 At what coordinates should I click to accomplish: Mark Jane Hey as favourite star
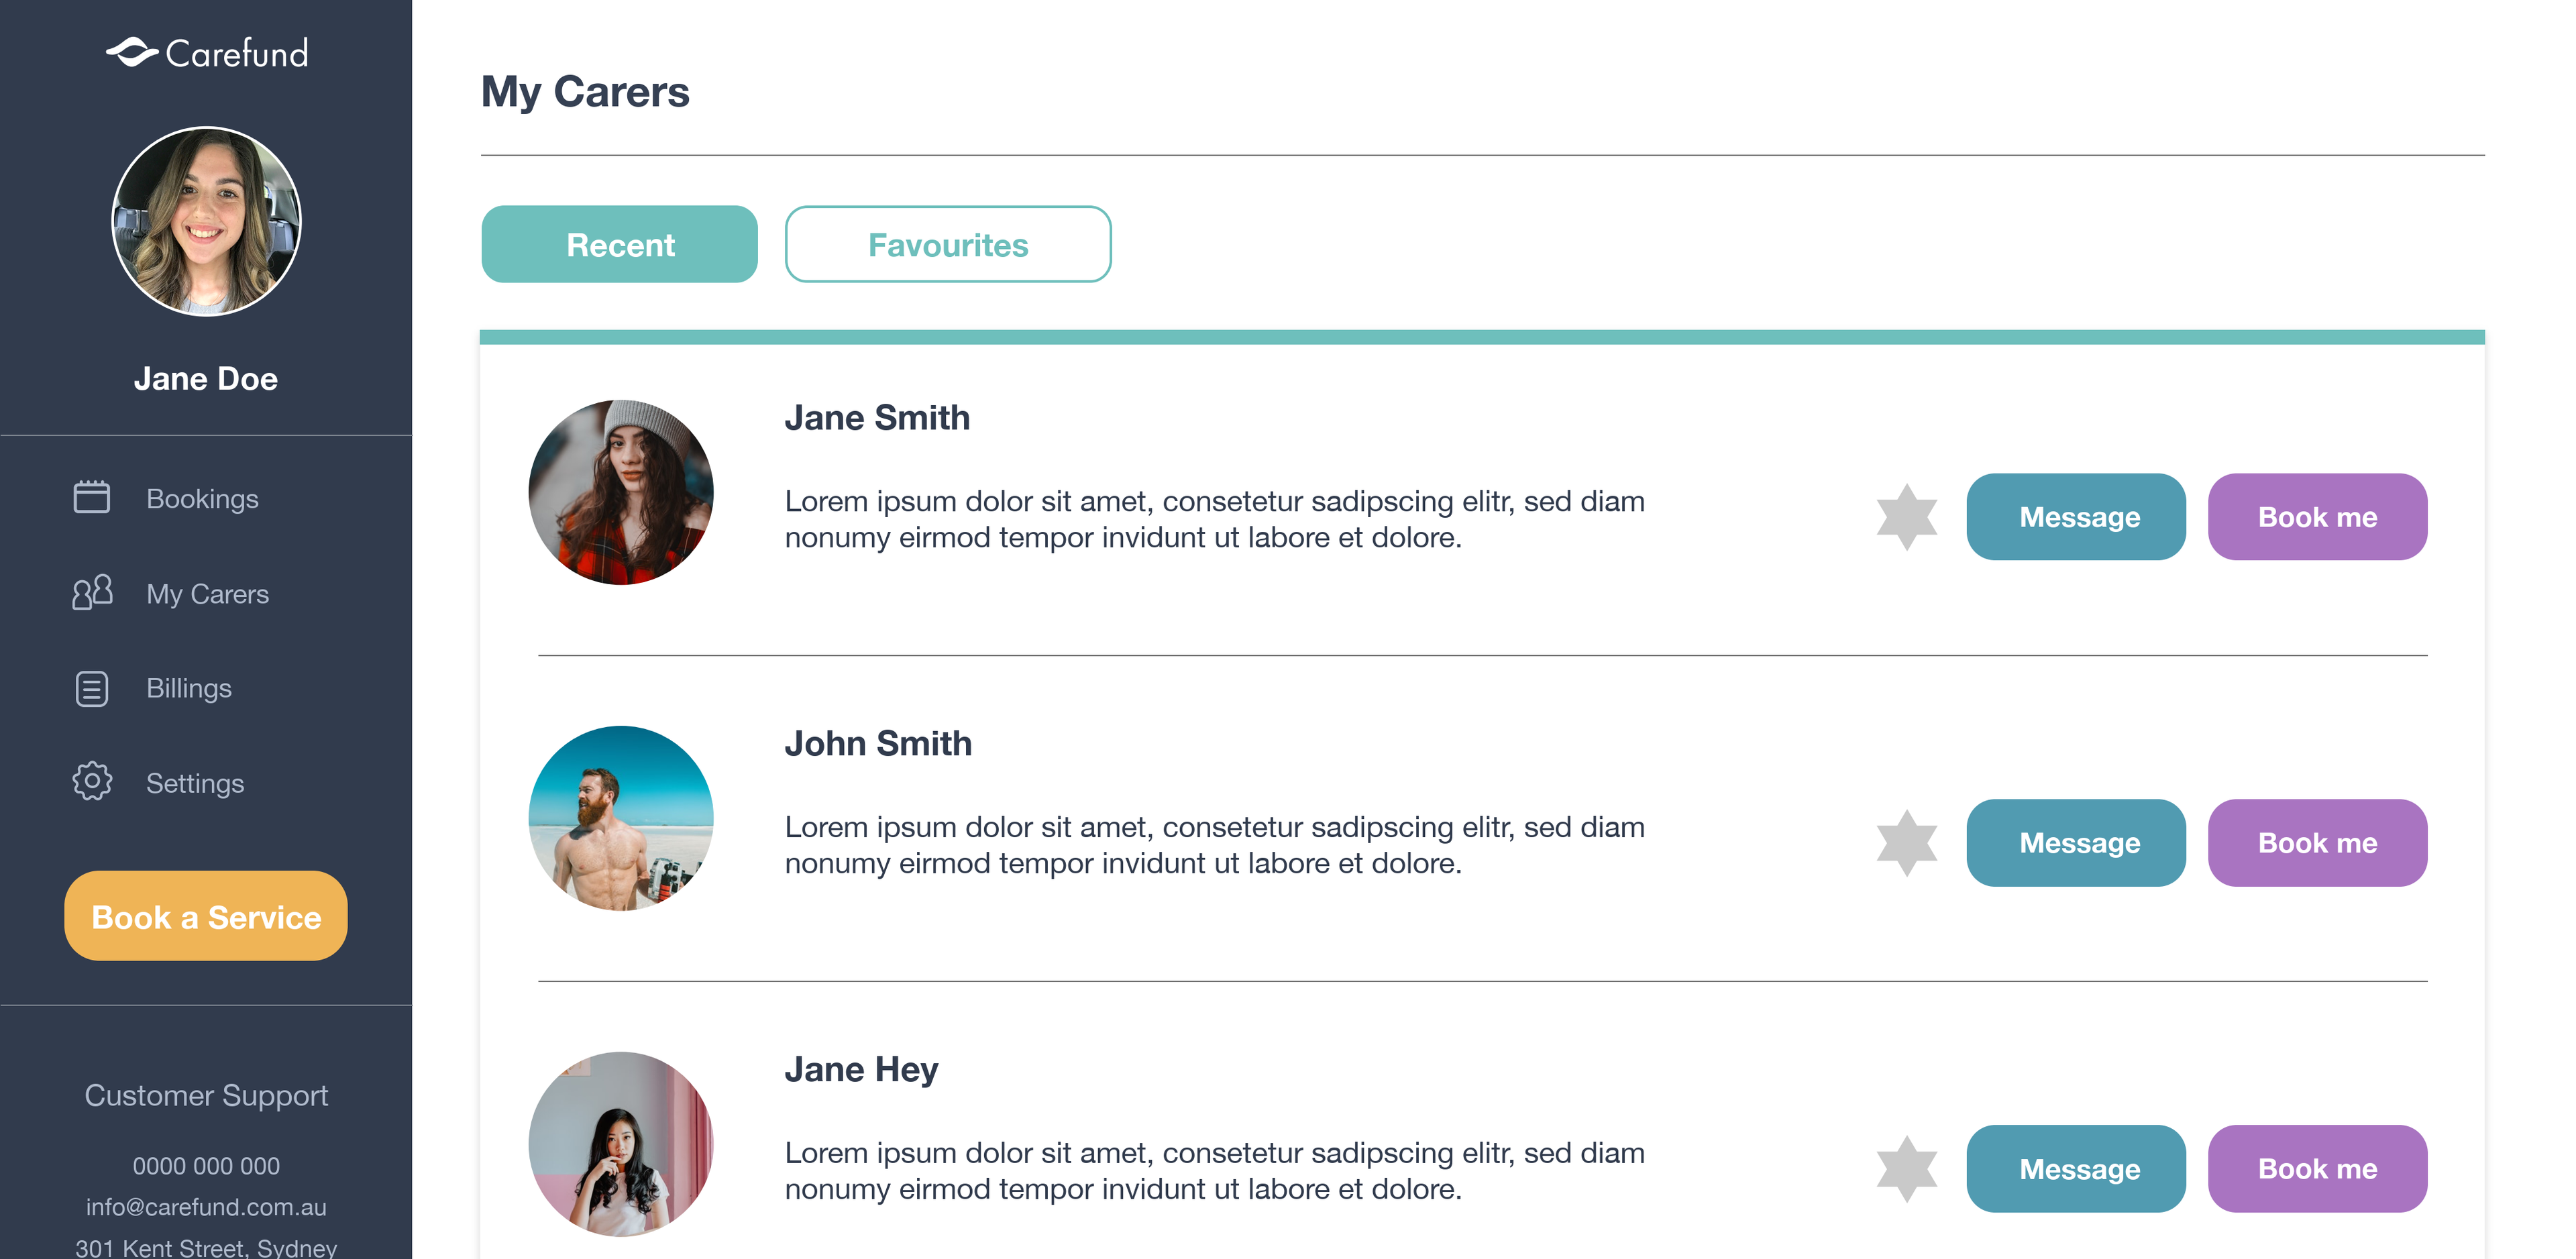(x=1906, y=1168)
